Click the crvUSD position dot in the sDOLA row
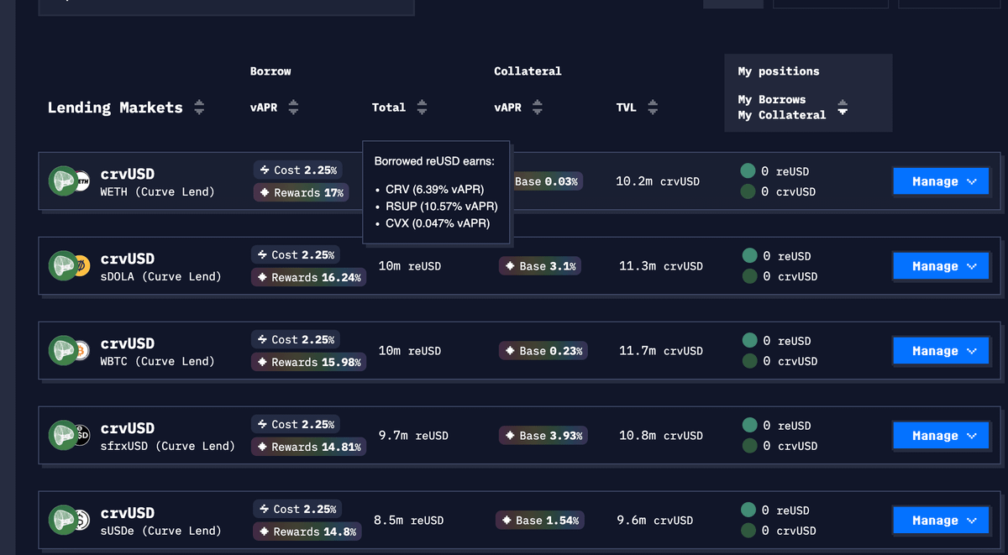Screen dimensions: 1008x555 point(748,276)
